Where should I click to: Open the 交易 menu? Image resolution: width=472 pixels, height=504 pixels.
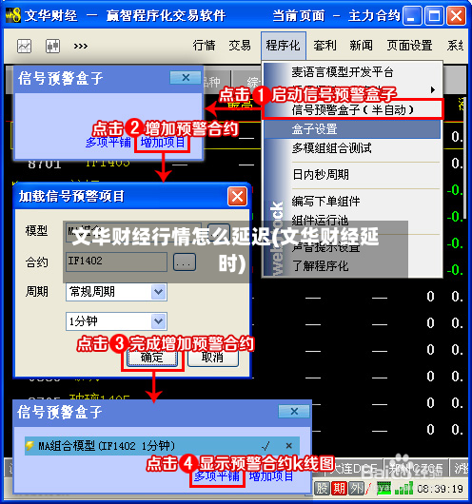[240, 46]
